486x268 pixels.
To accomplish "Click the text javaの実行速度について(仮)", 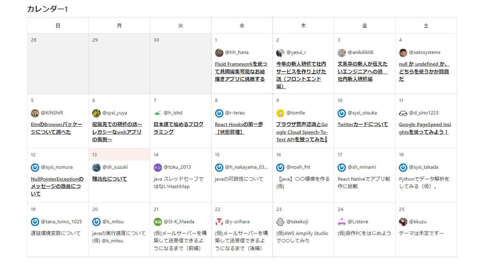I will click(x=119, y=237).
